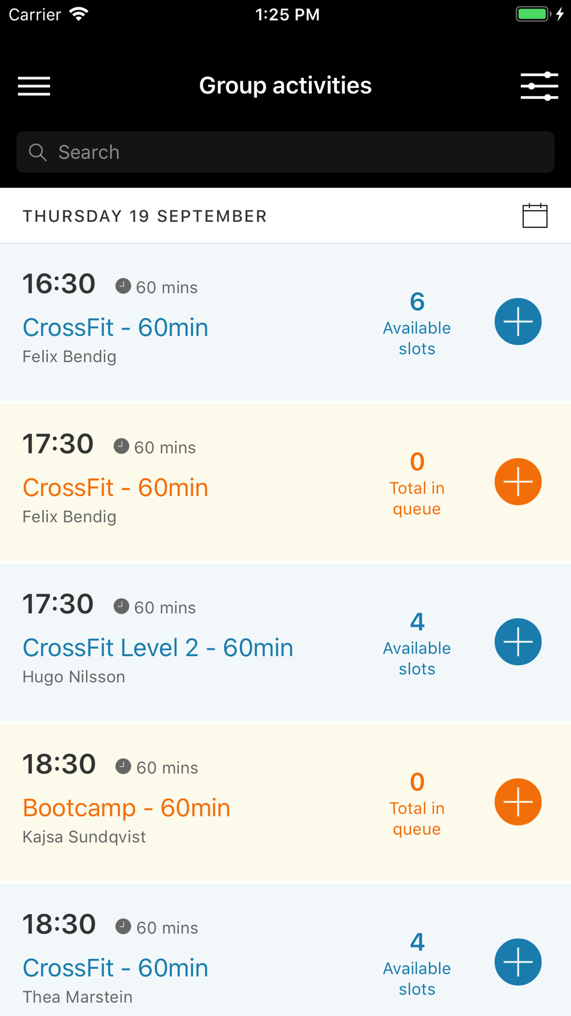Open the filter settings sliders icon
571x1016 pixels.
pyautogui.click(x=539, y=86)
